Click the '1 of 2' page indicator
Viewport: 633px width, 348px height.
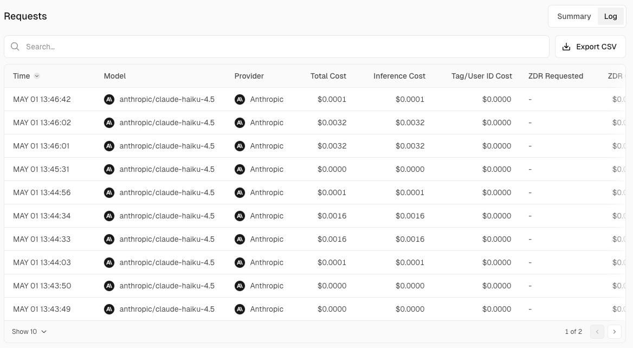pos(573,331)
